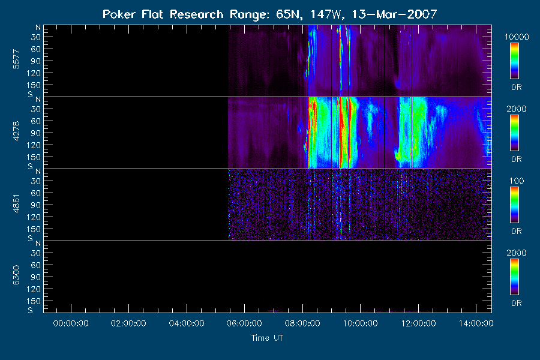
Task: Select the 100 color scale maximum label
Action: pyautogui.click(x=517, y=181)
